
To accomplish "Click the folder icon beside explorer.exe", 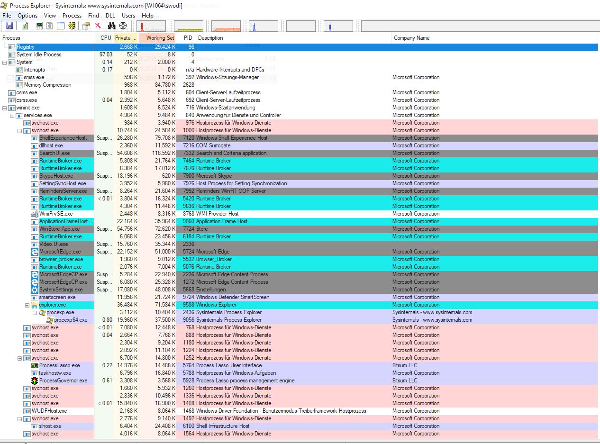I will pos(35,305).
